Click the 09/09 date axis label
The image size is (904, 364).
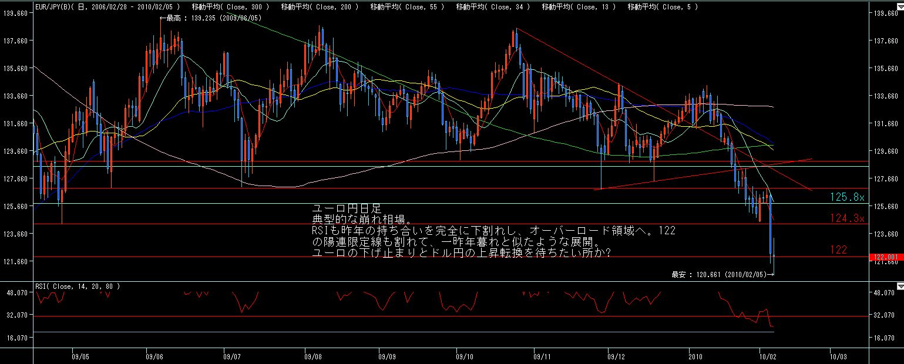click(387, 356)
